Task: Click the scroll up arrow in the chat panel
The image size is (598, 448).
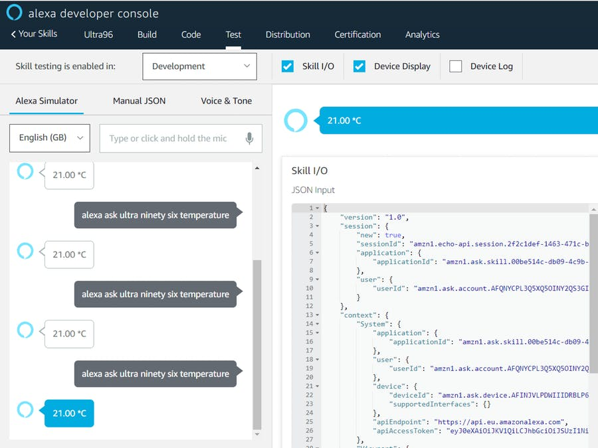Action: tap(257, 169)
